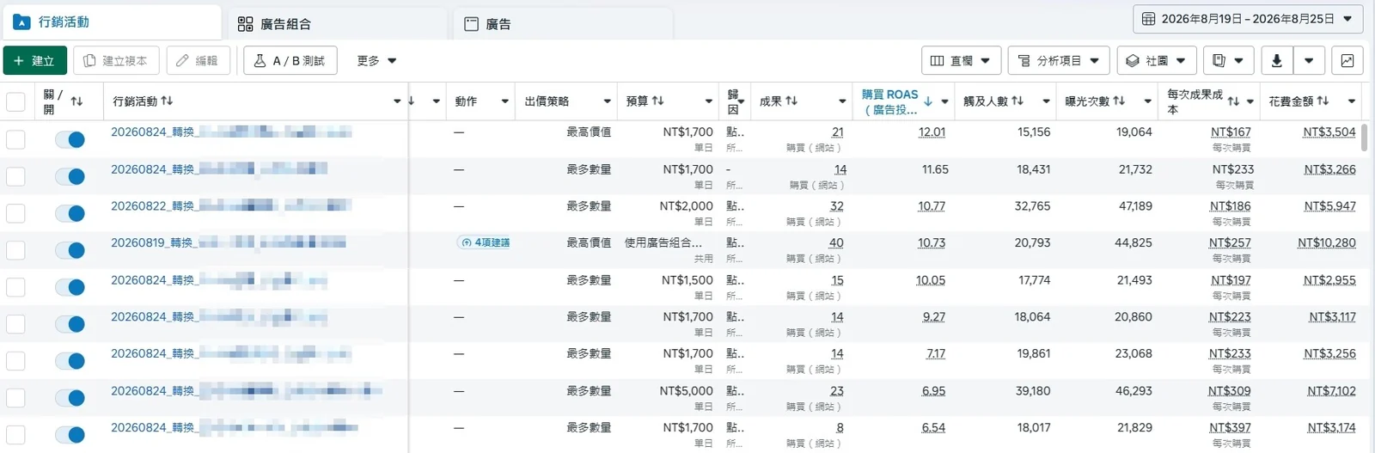
Task: Click the pencil 編輯 button
Action: coord(198,61)
